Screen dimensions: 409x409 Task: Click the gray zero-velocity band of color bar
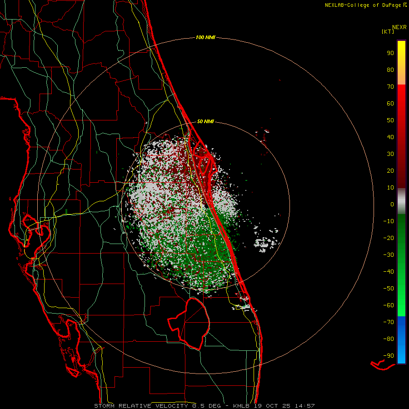click(x=401, y=201)
